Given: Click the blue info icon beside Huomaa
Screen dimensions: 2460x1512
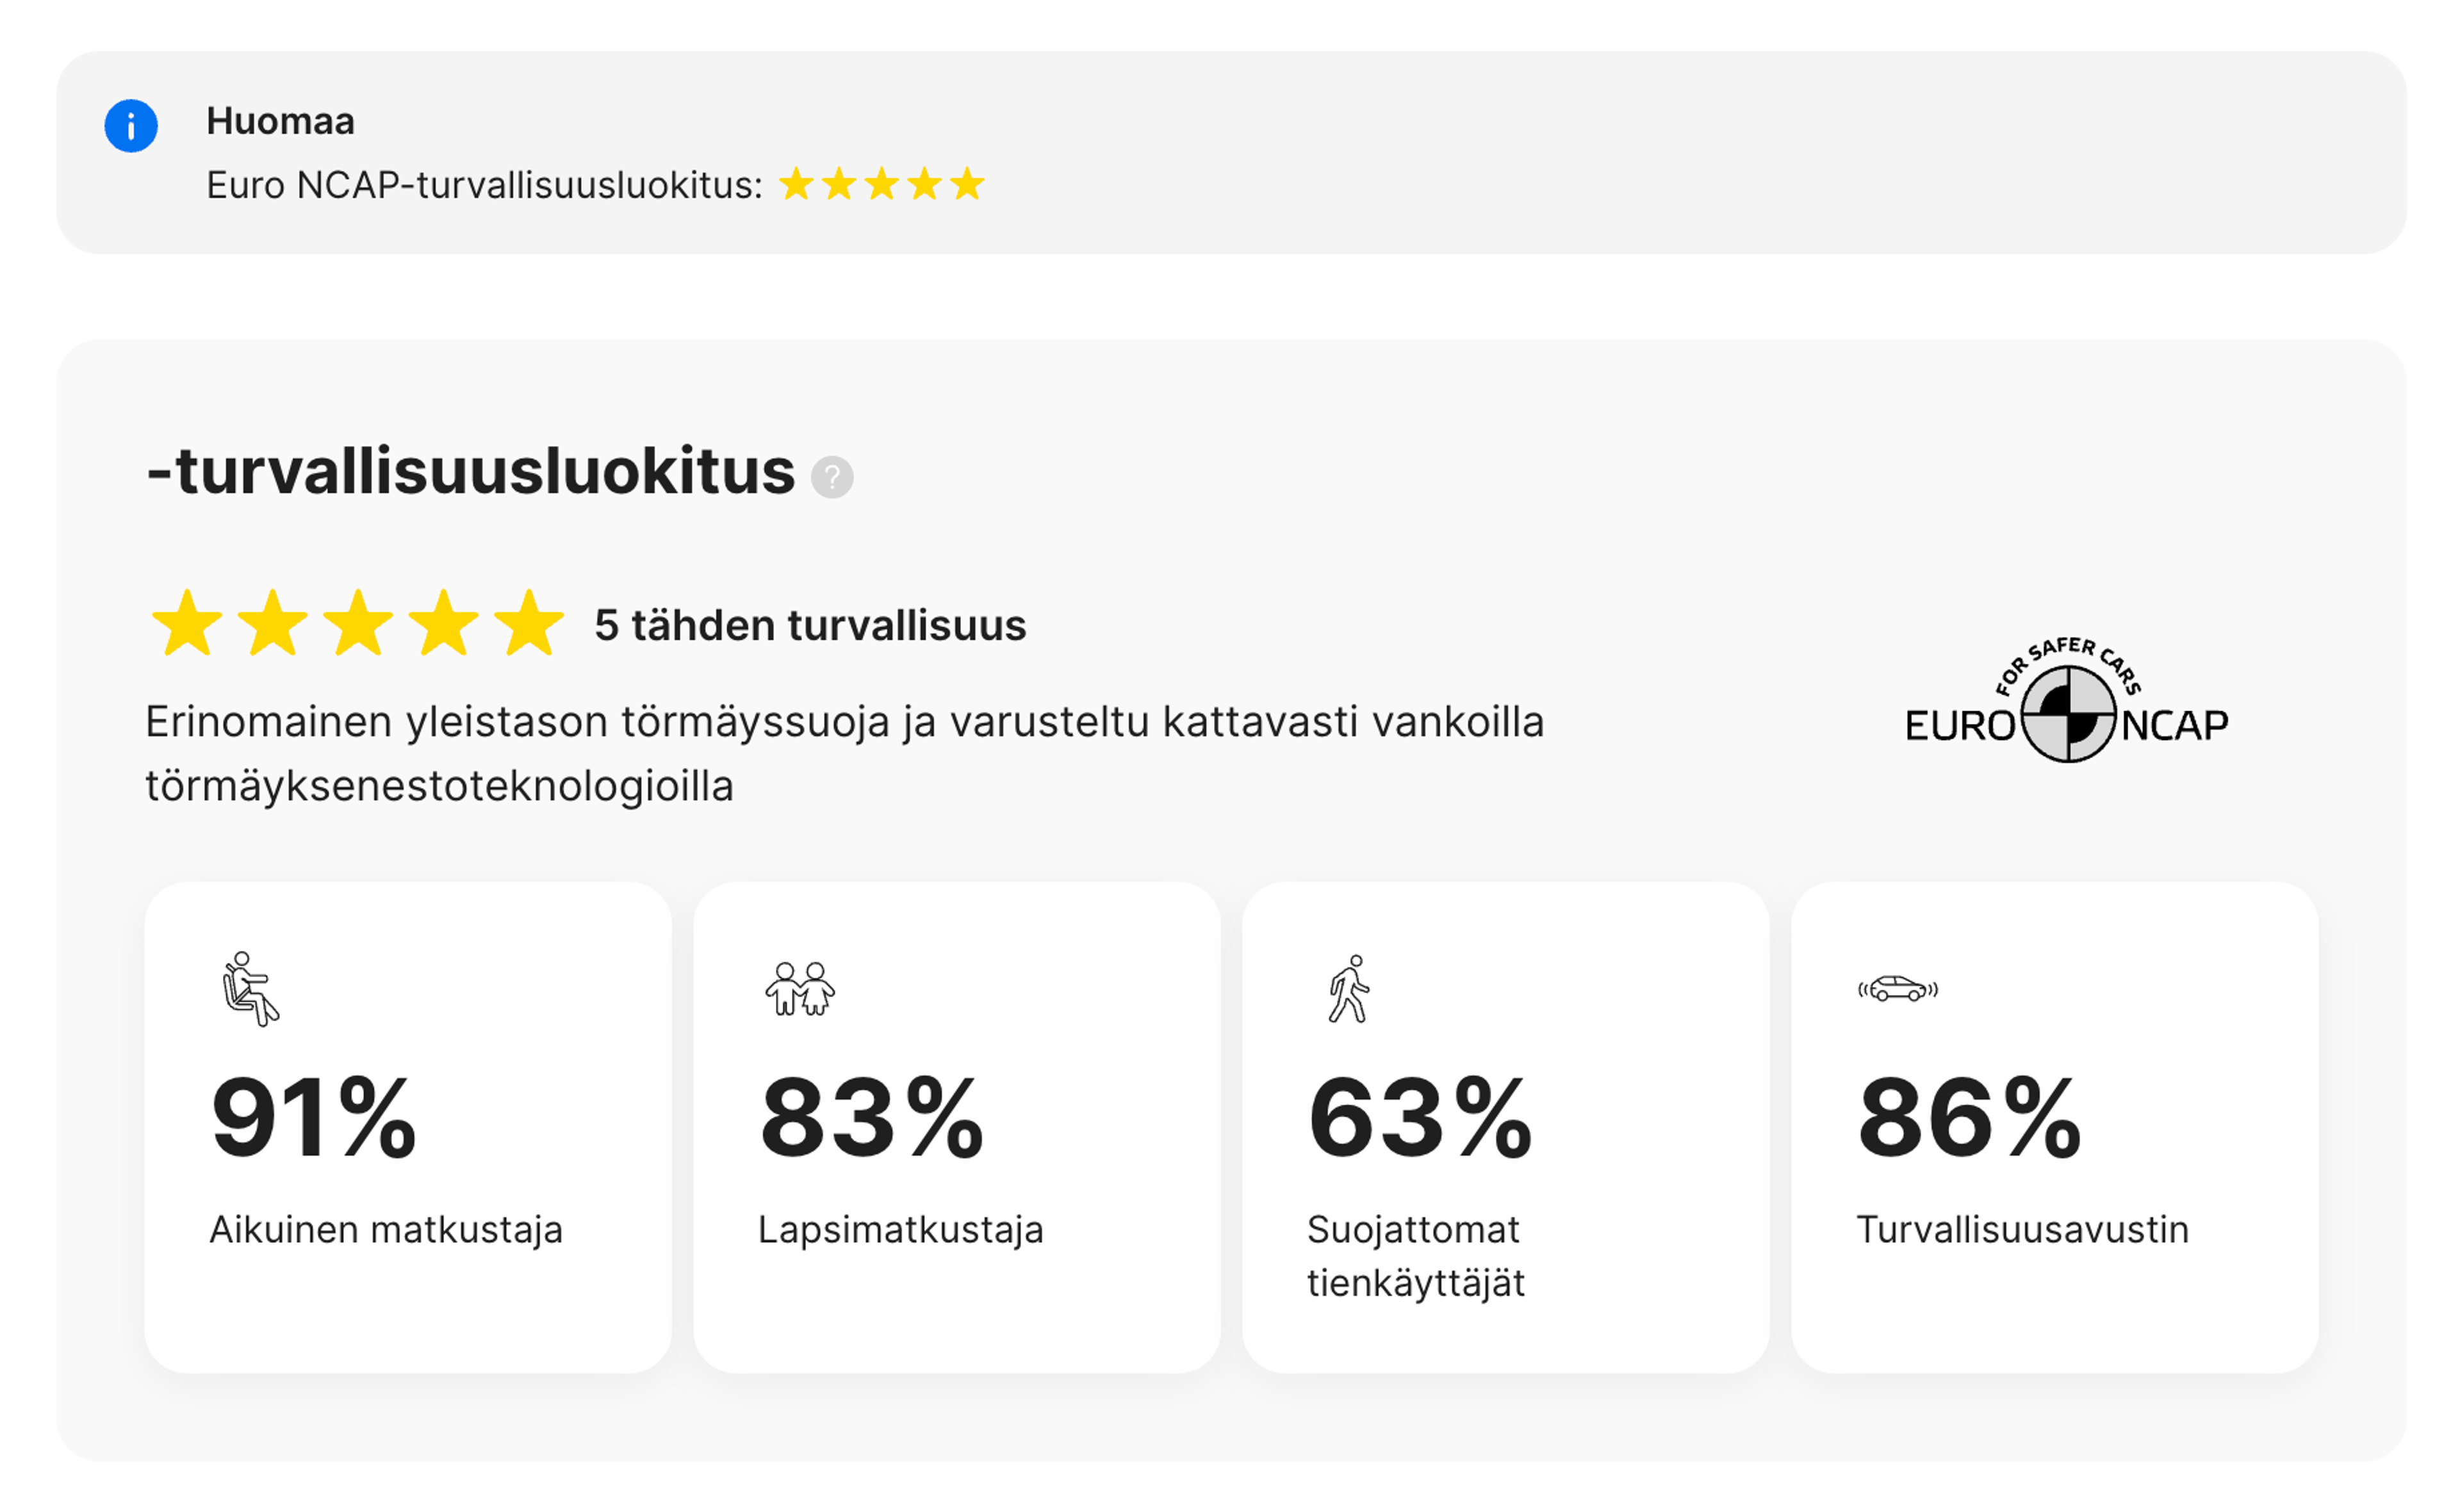Looking at the screenshot, I should tap(131, 126).
